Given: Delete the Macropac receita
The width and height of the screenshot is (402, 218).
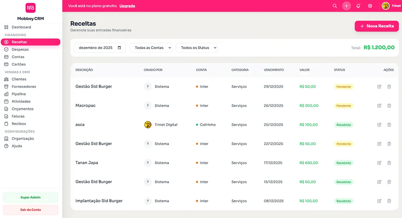Looking at the screenshot, I should coord(389,105).
